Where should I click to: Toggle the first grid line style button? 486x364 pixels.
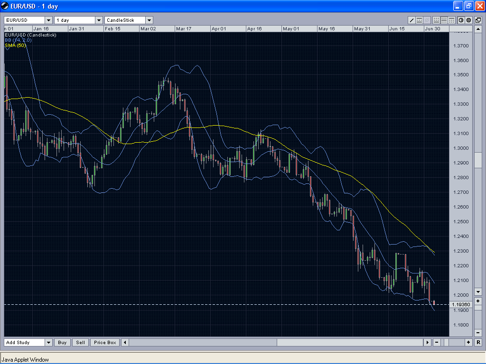tap(436, 20)
